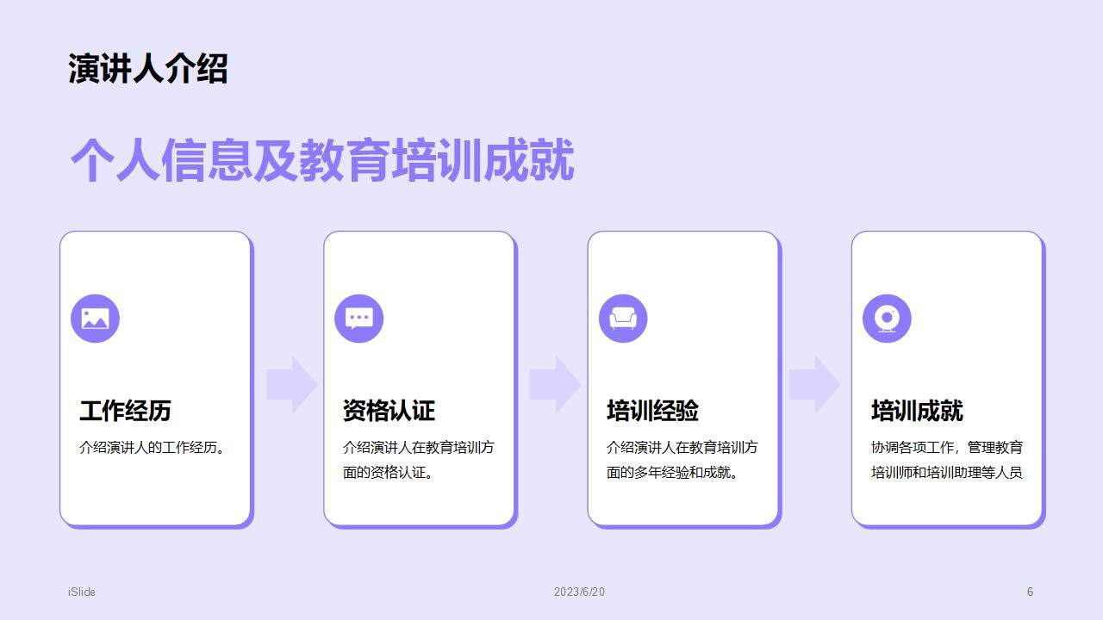Screen dimensions: 1103x620
Task: Click the chat bubble icon above 资格认证
Action: (358, 319)
